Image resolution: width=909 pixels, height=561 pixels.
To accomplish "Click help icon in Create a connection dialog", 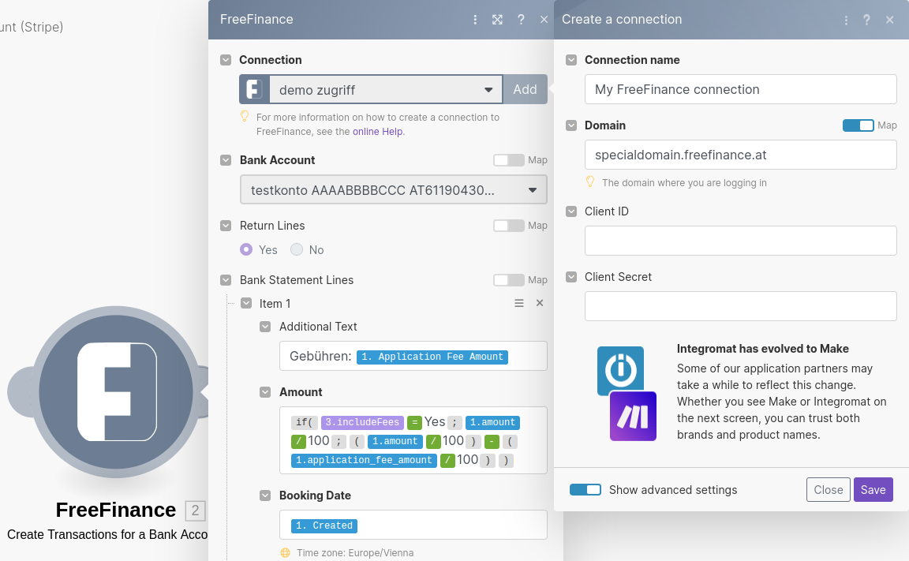I will (x=867, y=20).
